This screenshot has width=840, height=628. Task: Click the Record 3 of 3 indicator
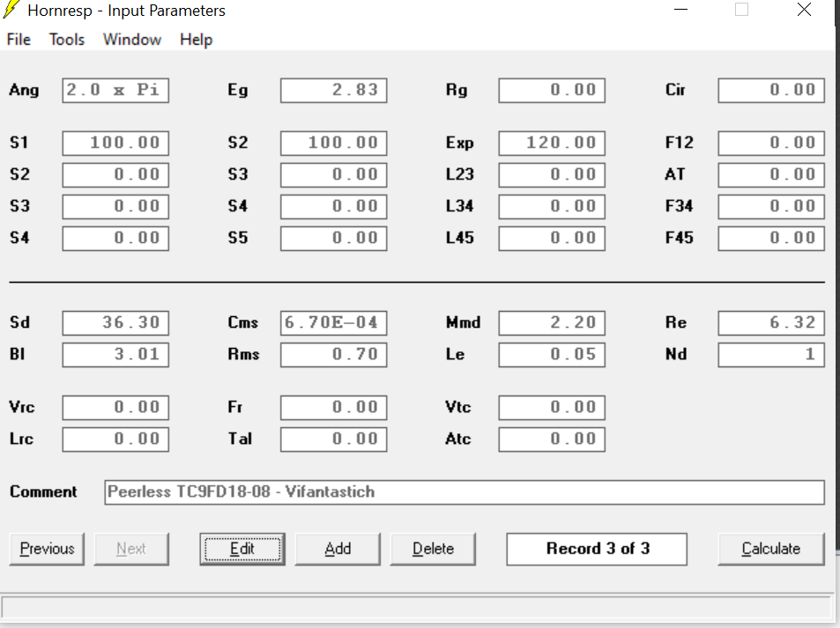(597, 549)
